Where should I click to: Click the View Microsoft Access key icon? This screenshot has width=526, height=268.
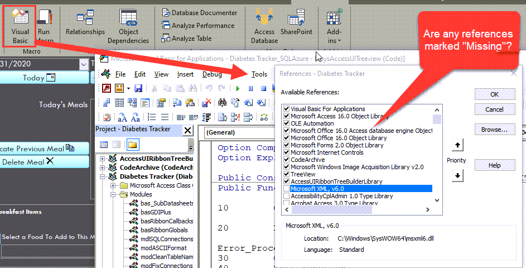click(107, 88)
